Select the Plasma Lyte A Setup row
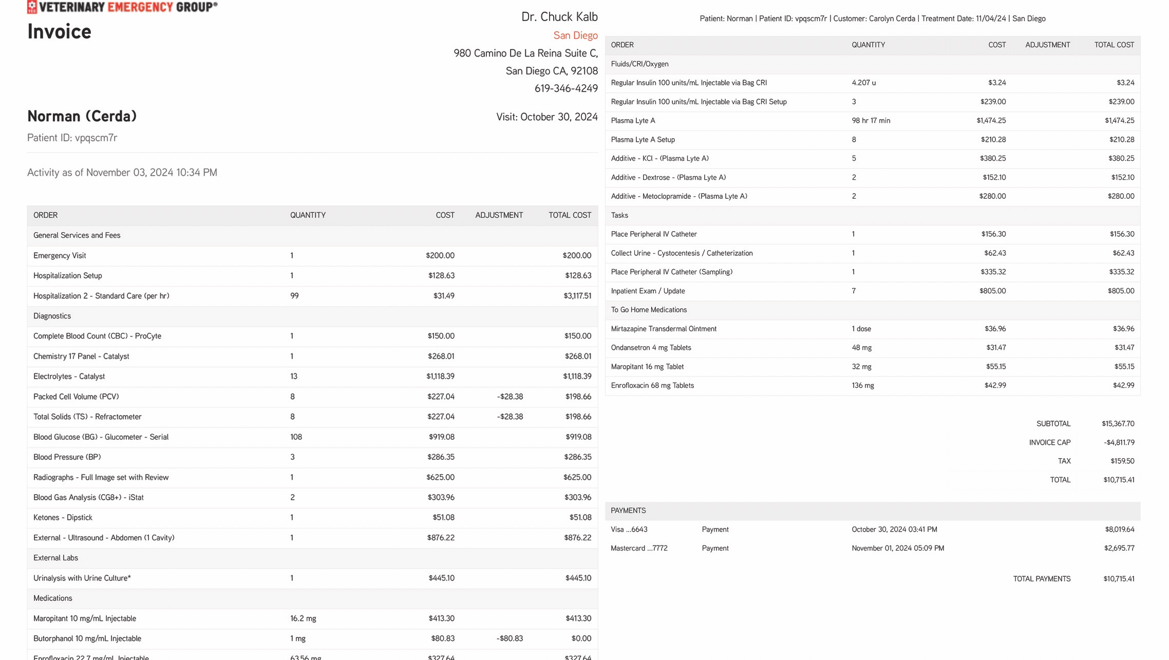The height and width of the screenshot is (660, 1169). point(643,140)
